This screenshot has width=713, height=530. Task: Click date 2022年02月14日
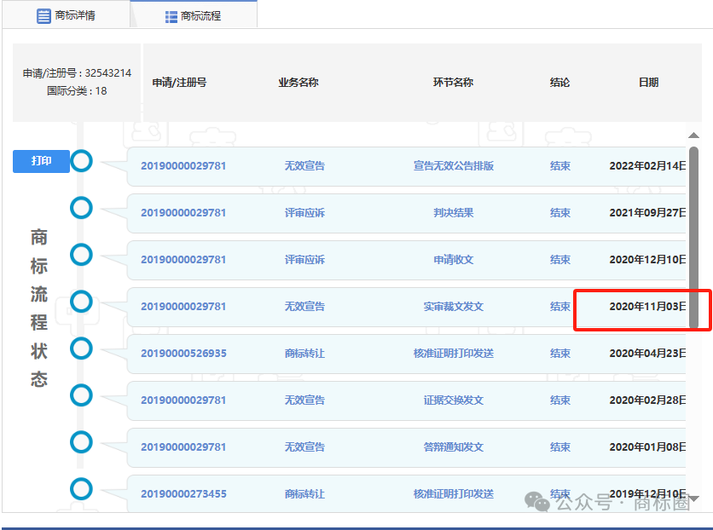click(647, 166)
